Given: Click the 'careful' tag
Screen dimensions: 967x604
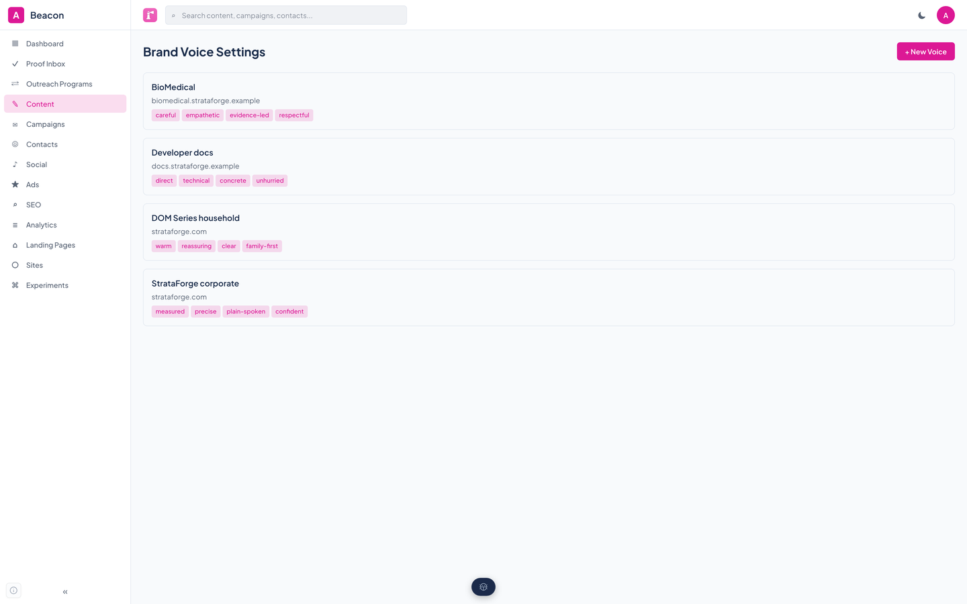Looking at the screenshot, I should coord(166,115).
